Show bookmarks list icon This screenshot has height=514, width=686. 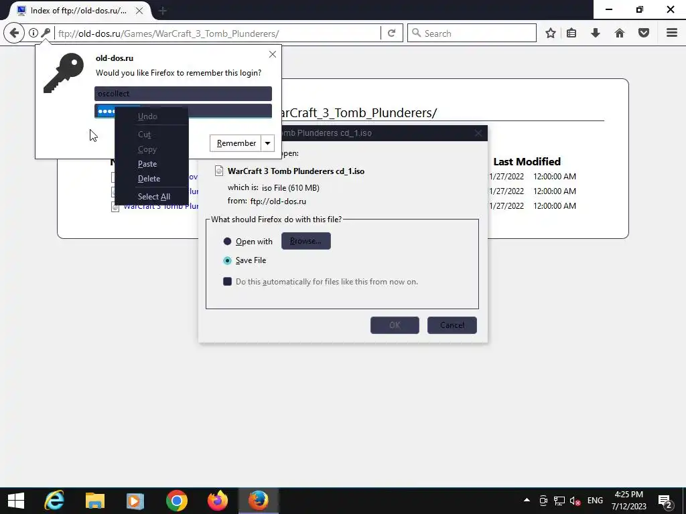point(571,33)
